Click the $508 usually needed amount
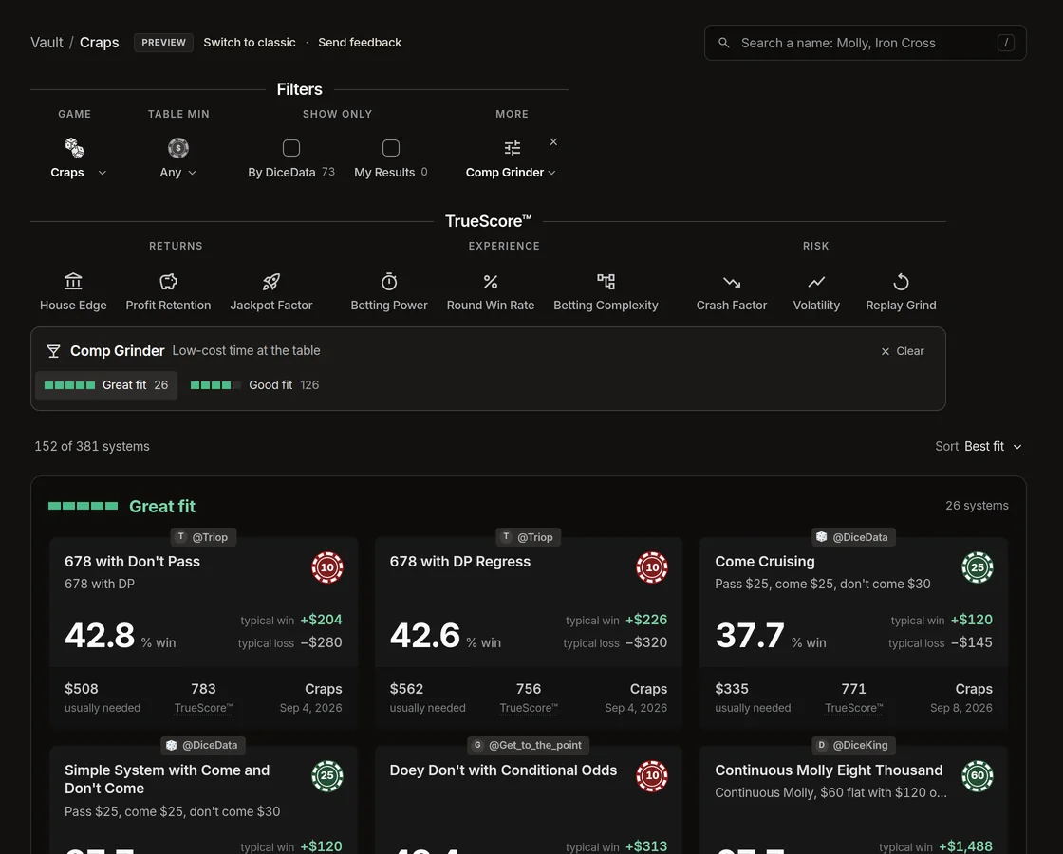1063x854 pixels. click(x=82, y=689)
